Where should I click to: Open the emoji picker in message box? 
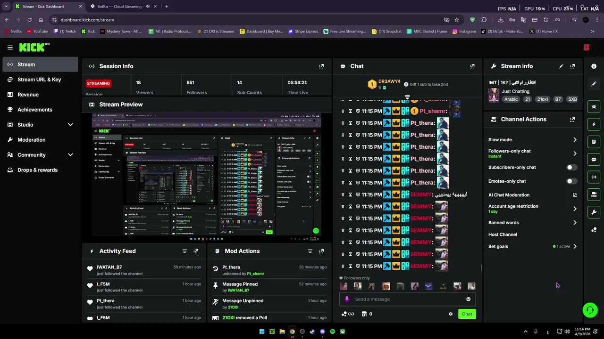(468, 299)
